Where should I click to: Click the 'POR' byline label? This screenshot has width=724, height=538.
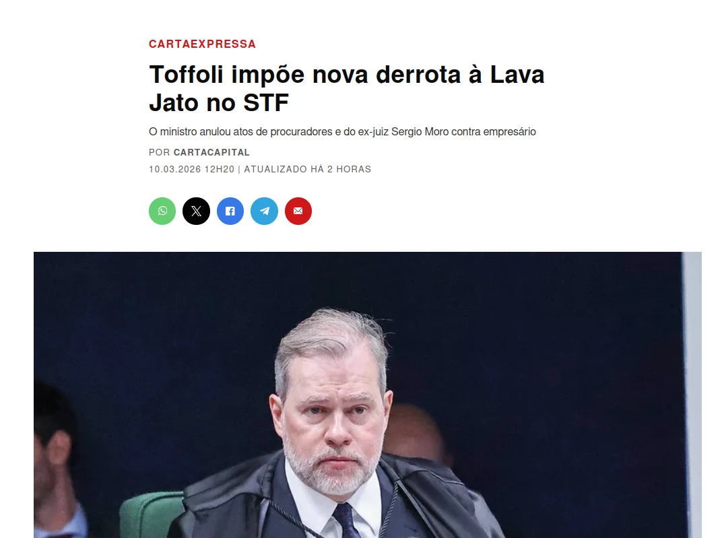coord(160,152)
